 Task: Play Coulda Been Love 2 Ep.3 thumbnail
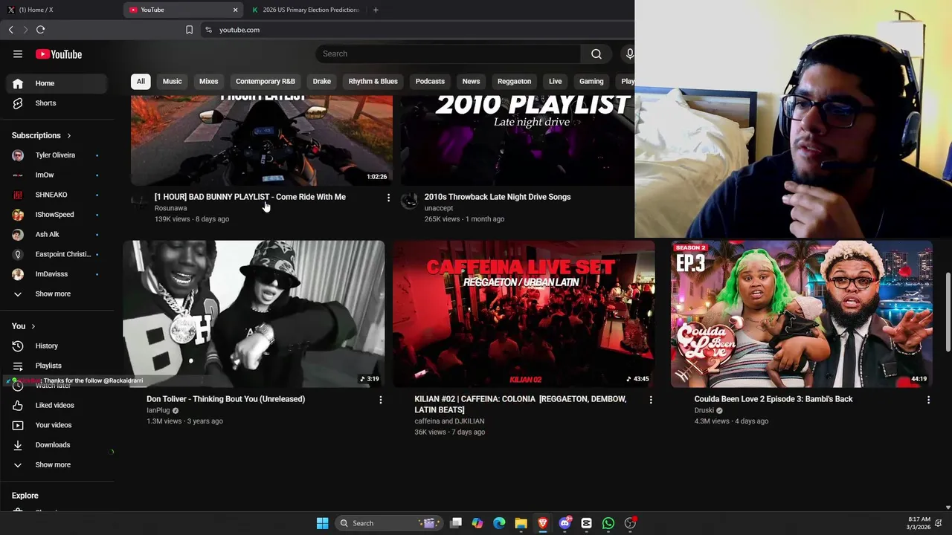point(802,314)
